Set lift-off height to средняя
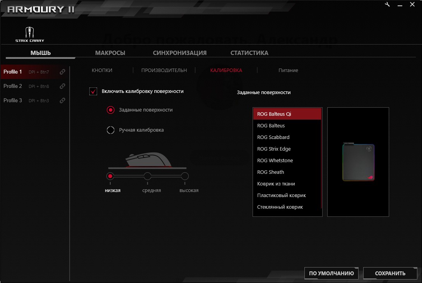Viewport: 422px width, 283px height. tap(147, 177)
